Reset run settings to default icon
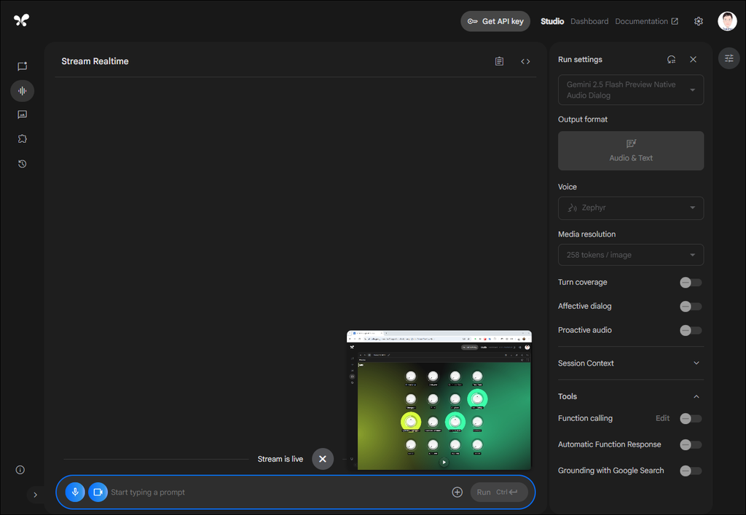Screen dimensions: 746x515 point(671,60)
